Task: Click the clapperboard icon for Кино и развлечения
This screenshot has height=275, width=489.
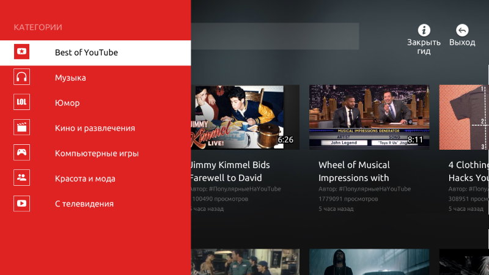Action: coord(21,127)
